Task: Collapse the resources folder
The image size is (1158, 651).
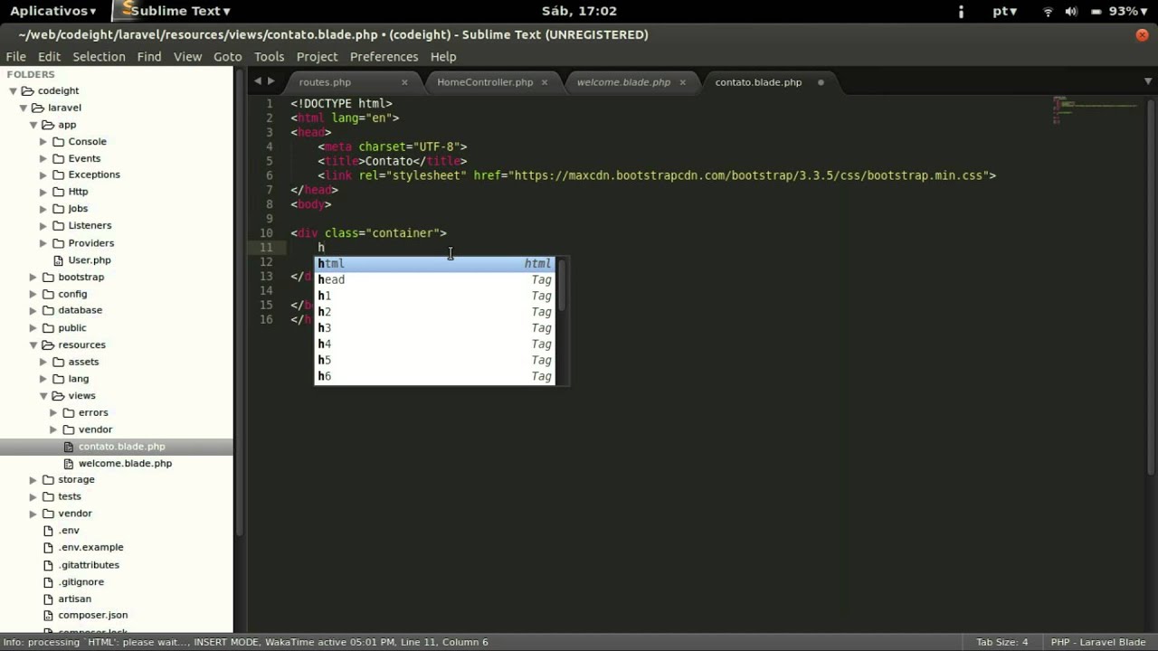Action: pyautogui.click(x=33, y=344)
